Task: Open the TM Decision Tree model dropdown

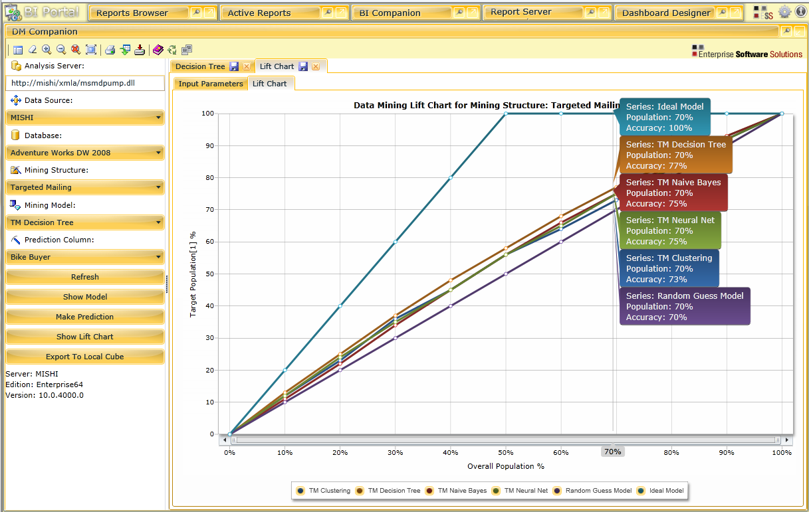Action: click(85, 222)
